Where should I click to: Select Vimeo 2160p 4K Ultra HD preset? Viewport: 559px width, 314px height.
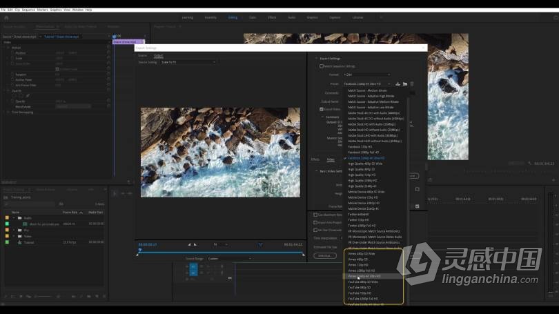pyautogui.click(x=364, y=276)
